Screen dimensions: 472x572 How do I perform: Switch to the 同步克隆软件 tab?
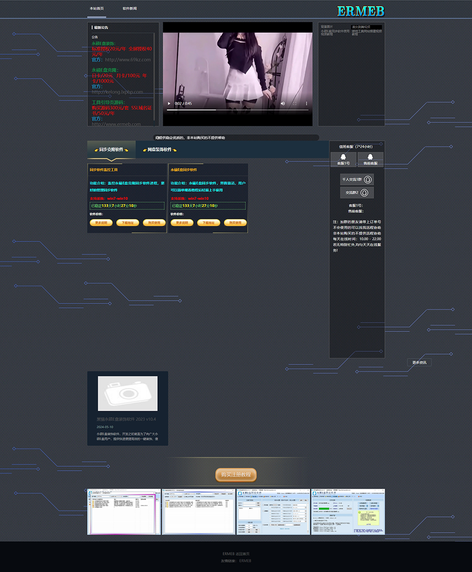point(112,150)
